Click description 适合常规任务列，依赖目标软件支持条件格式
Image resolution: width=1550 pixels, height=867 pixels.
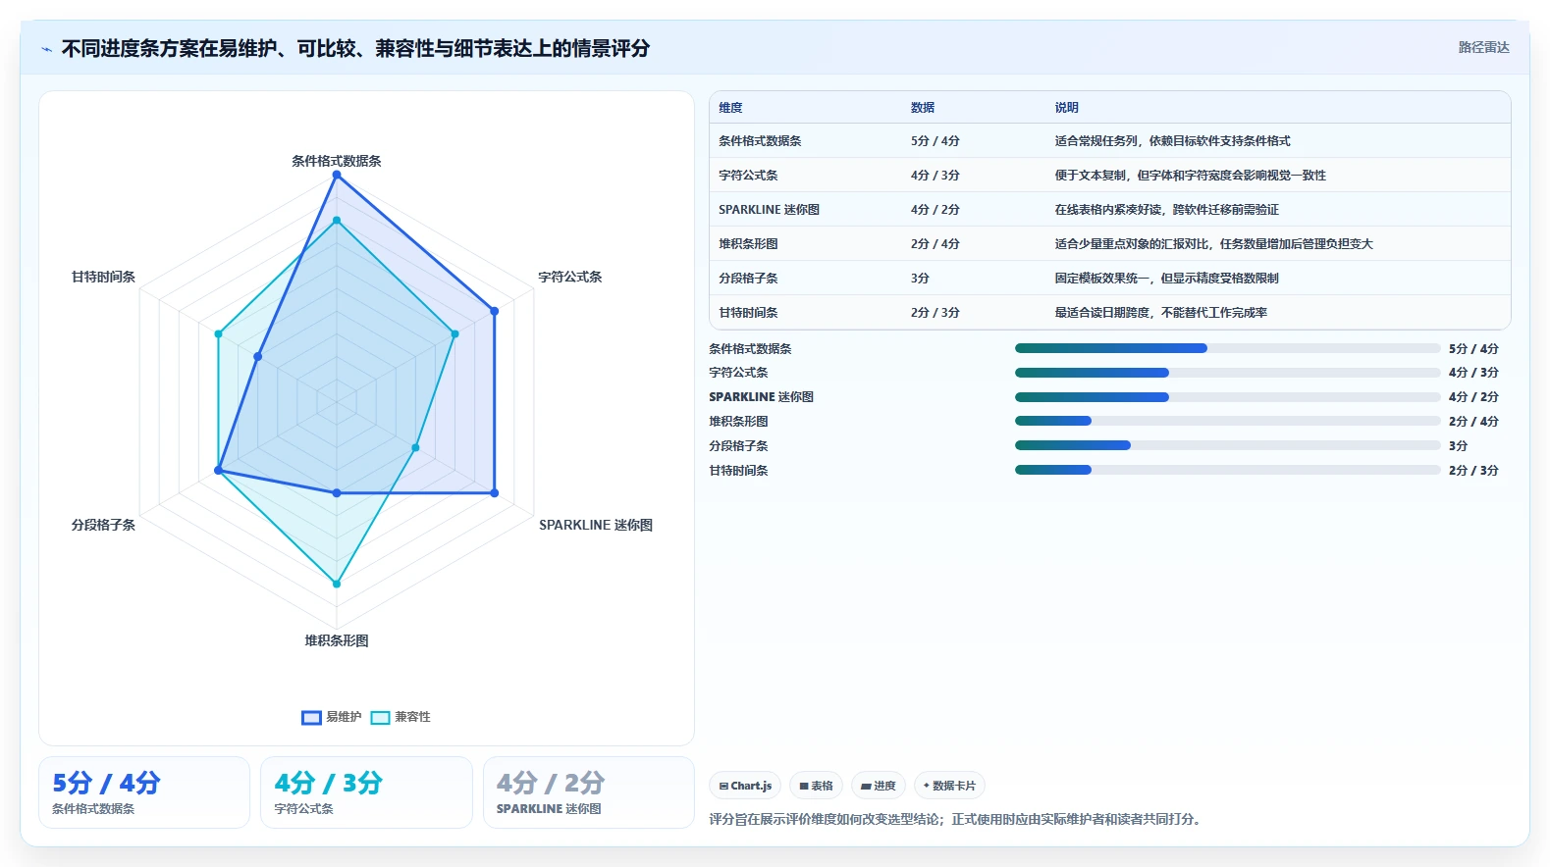click(x=1173, y=141)
